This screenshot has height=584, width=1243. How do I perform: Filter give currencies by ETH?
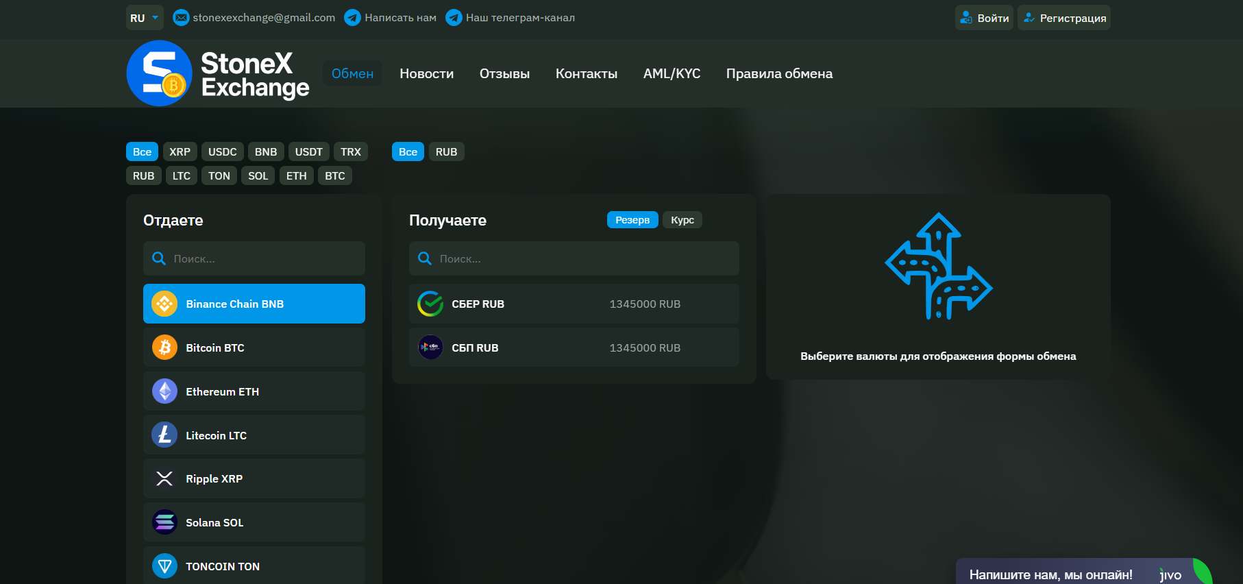(x=296, y=175)
